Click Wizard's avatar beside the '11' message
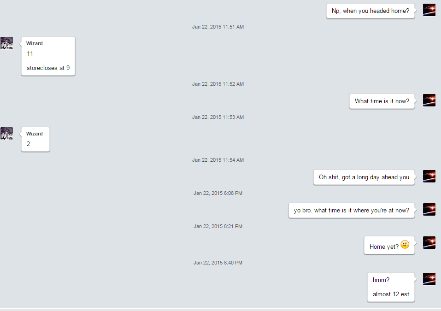Viewport: 441px width, 311px height. (x=6, y=43)
